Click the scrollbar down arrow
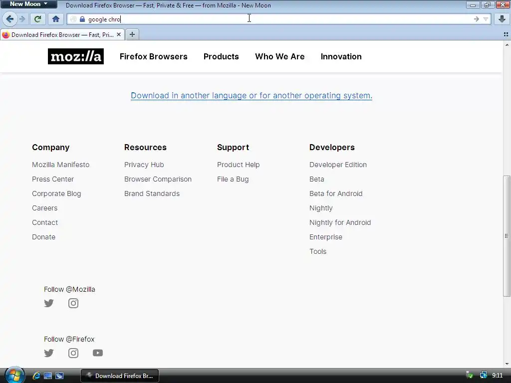Viewport: 511px width, 383px height. coord(507,364)
